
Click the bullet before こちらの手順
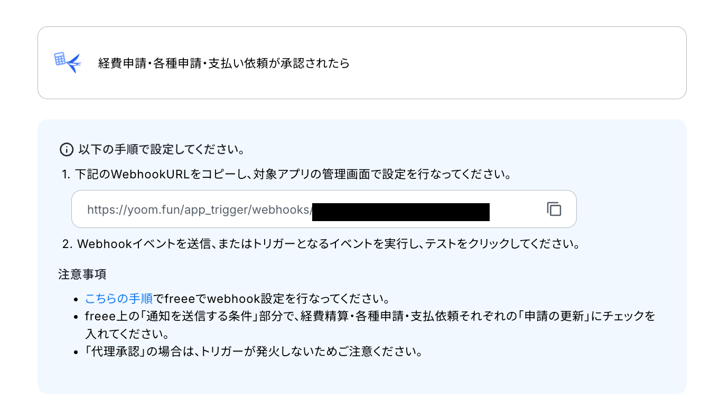coord(77,300)
